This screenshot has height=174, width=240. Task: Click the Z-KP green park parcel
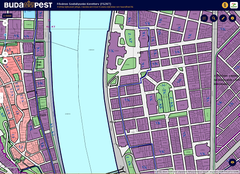(x=130, y=38)
